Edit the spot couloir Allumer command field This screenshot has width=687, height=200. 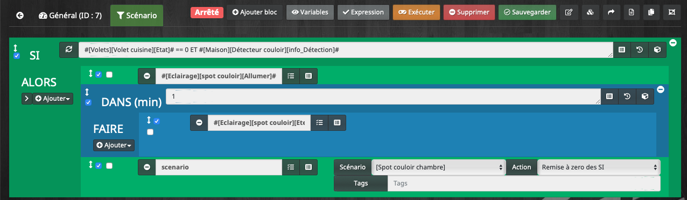(219, 76)
